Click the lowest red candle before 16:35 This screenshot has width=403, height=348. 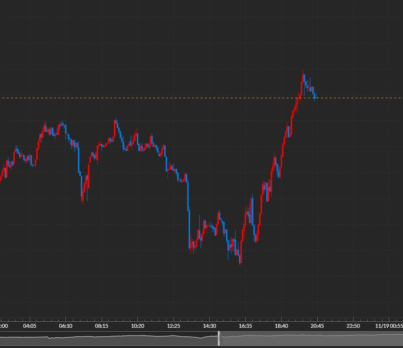[x=240, y=257]
